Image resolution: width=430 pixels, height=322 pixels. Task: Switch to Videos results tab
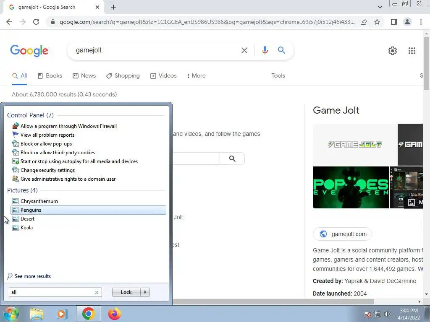point(163,75)
